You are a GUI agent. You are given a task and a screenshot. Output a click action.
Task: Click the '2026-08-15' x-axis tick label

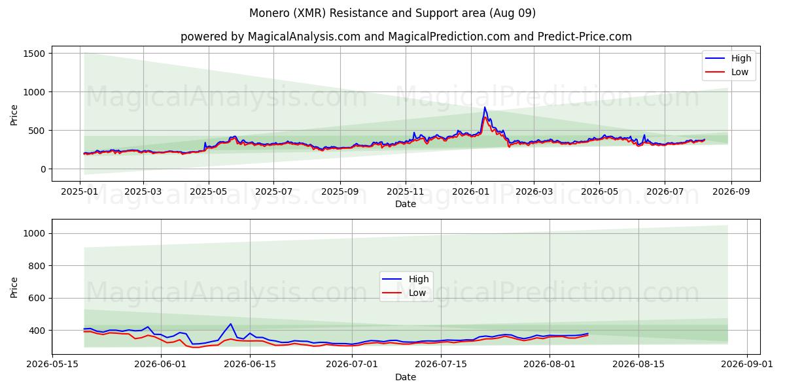click(x=638, y=365)
